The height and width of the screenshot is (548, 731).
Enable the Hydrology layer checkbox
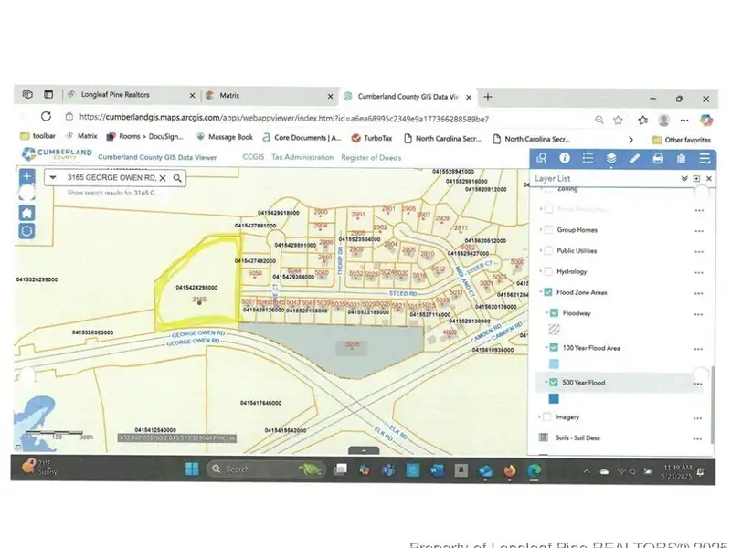click(x=548, y=271)
